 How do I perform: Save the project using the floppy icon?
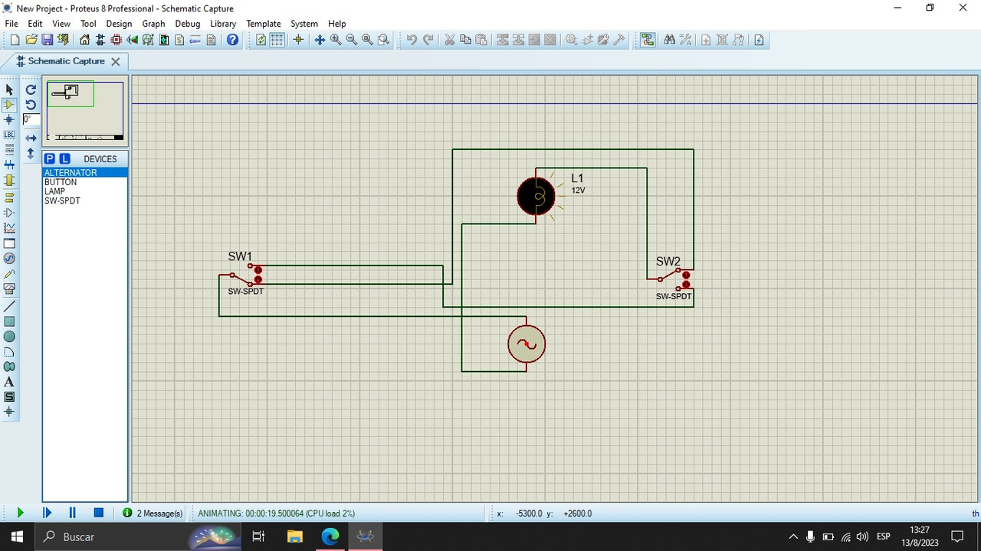tap(47, 40)
